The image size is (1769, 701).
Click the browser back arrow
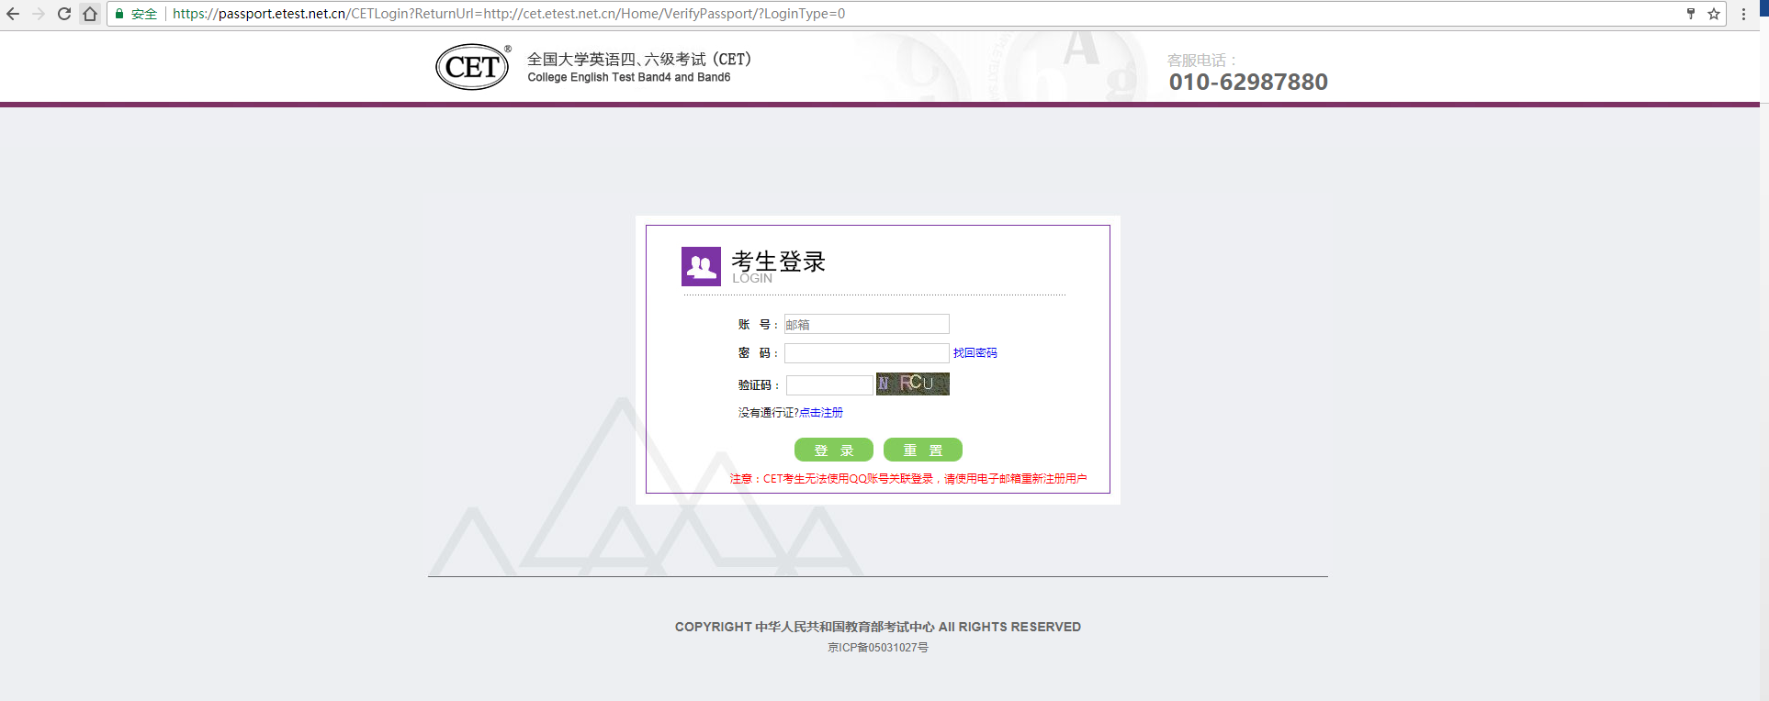point(13,14)
